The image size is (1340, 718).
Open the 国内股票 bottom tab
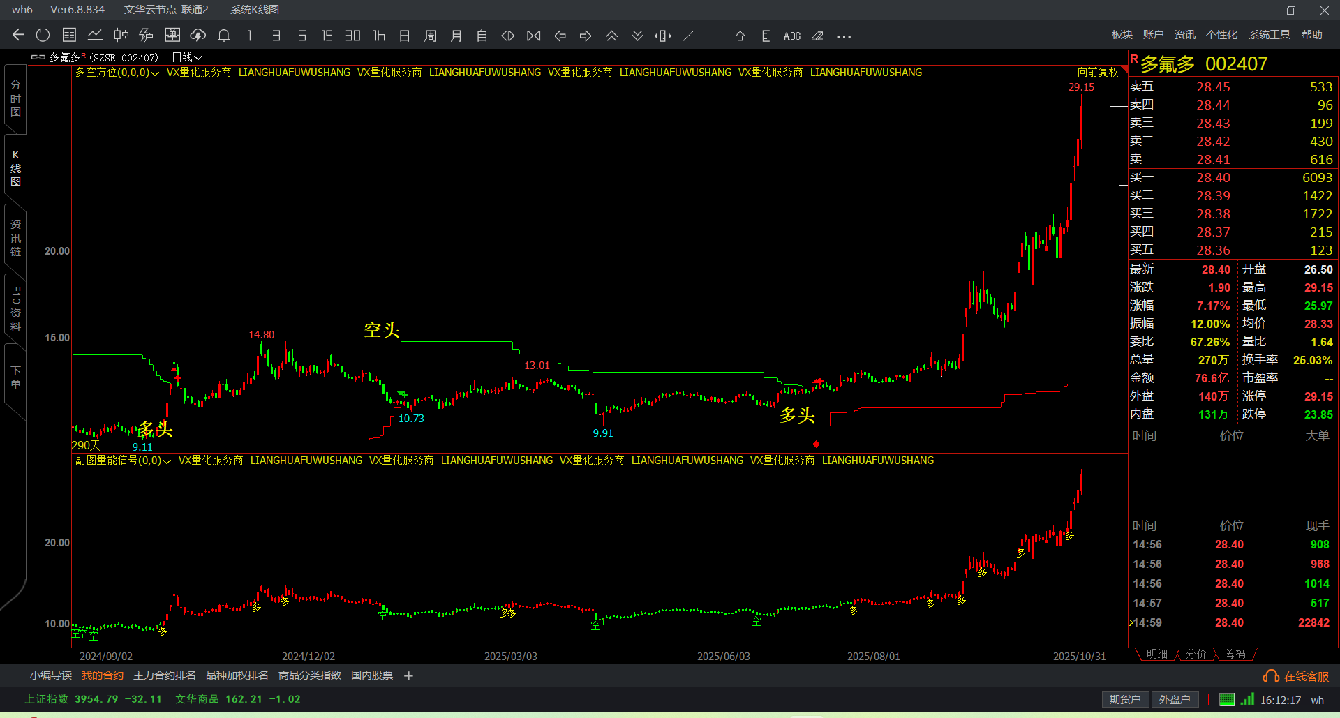click(x=372, y=675)
